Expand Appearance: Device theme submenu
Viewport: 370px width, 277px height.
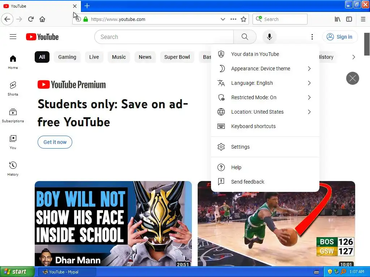[265, 69]
